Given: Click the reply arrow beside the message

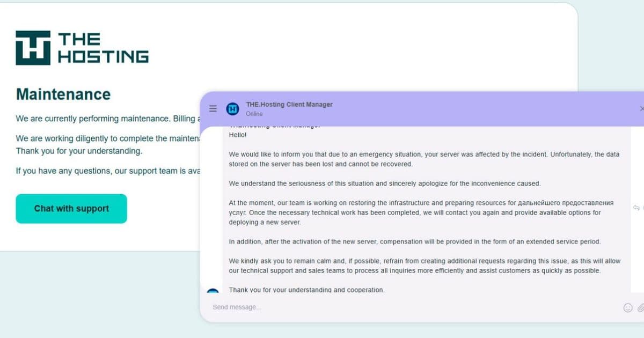Looking at the screenshot, I should click(636, 208).
